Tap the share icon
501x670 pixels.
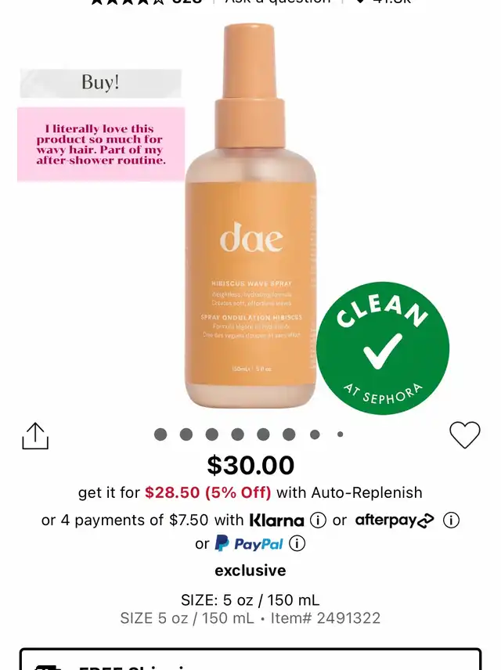click(x=35, y=436)
